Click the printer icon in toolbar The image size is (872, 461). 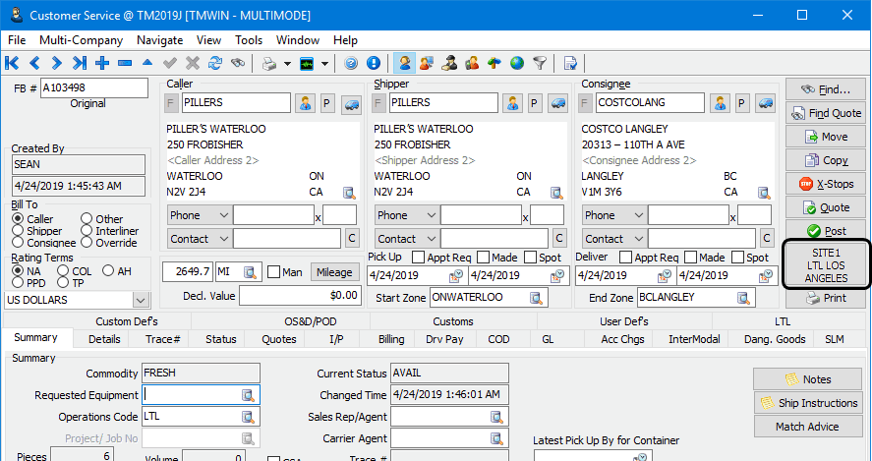pos(268,63)
